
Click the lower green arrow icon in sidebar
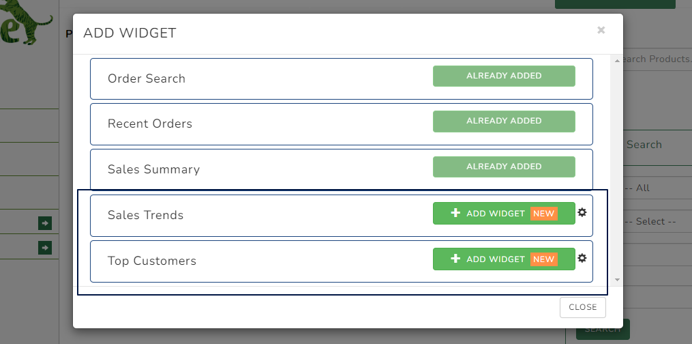44,248
